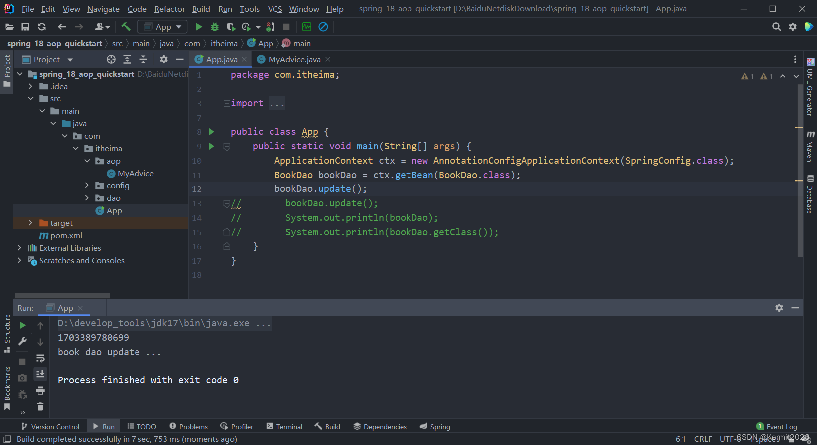The height and width of the screenshot is (445, 817).
Task: Run main method via gutter arrow line 9
Action: click(211, 146)
